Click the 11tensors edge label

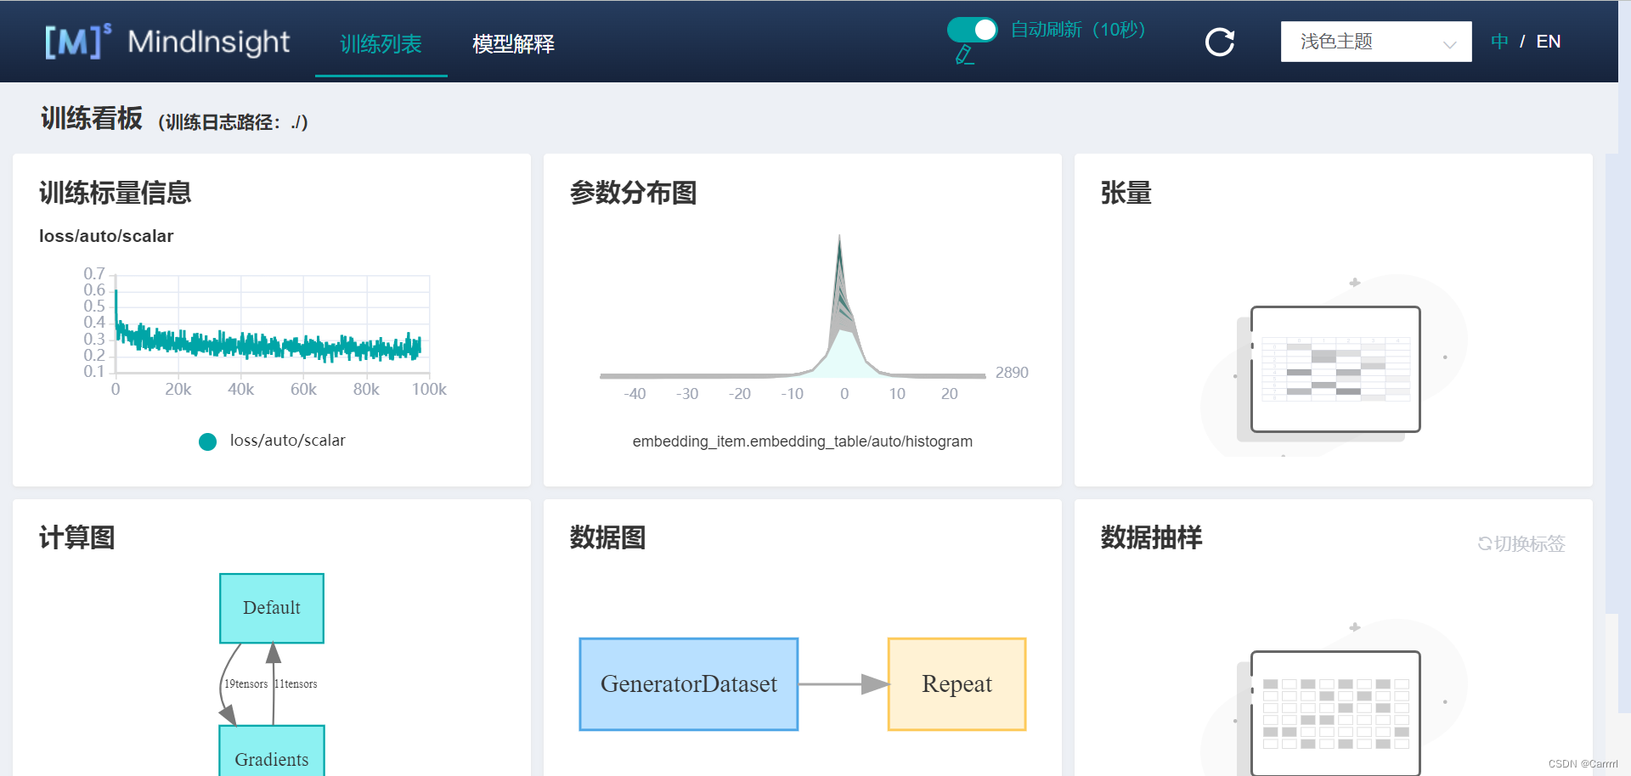click(296, 683)
